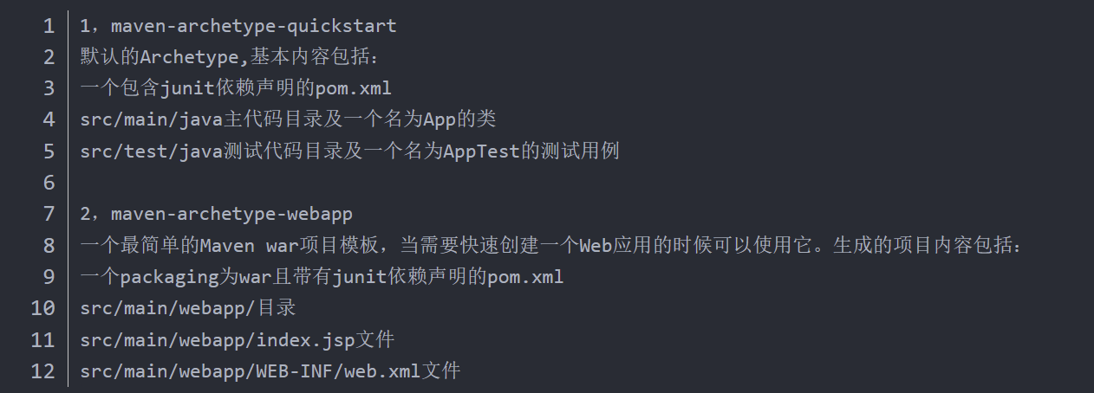This screenshot has height=393, width=1094.
Task: Select line number 12 in the gutter
Action: coord(43,371)
